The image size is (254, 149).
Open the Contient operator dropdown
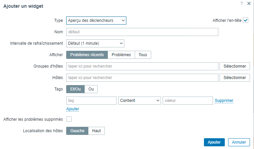(139, 101)
